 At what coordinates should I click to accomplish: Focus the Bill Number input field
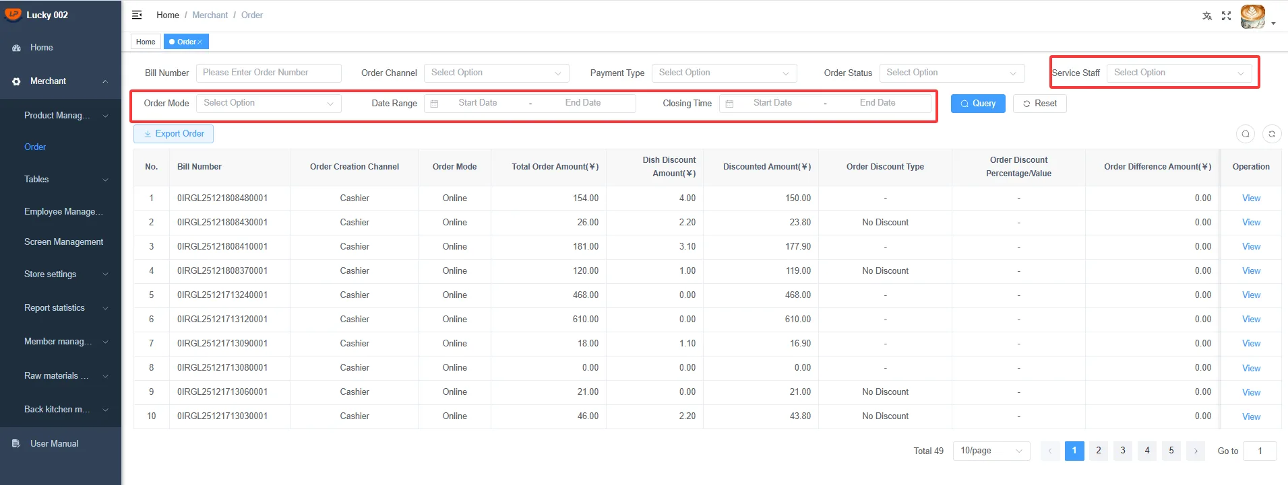269,73
